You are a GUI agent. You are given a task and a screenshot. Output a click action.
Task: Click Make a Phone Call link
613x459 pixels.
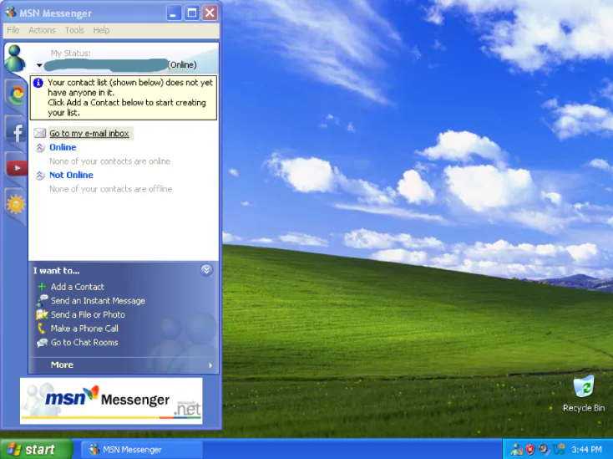click(x=84, y=329)
